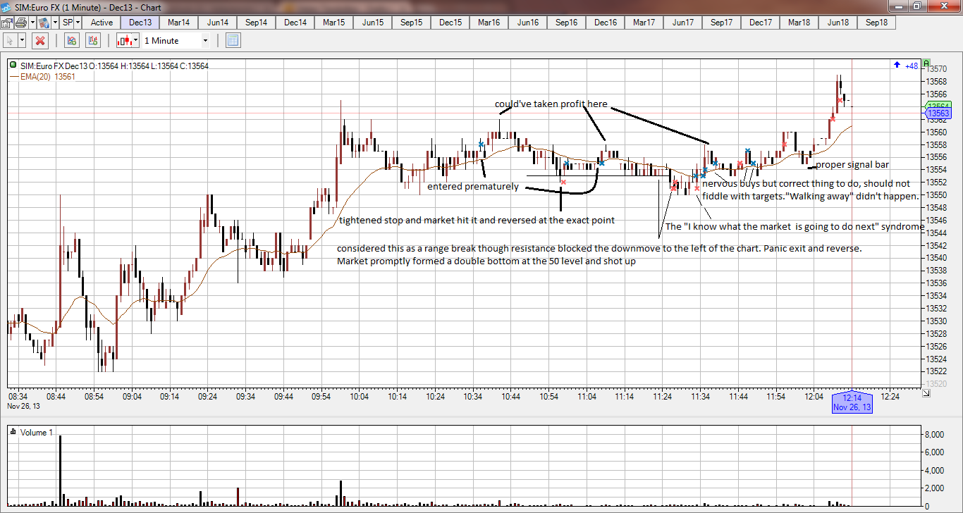
Task: Open the Jun16 contract tab
Action: point(528,23)
